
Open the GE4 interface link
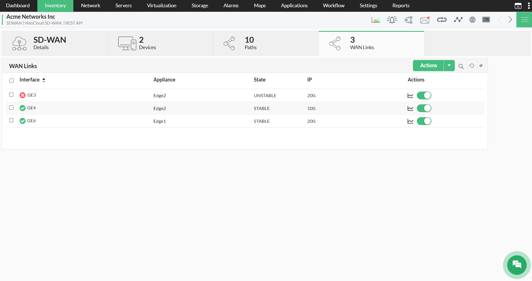click(x=32, y=108)
